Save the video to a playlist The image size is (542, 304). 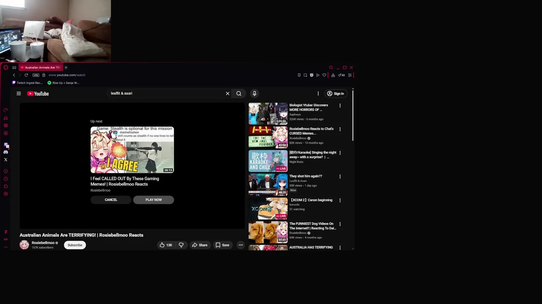[x=222, y=245]
